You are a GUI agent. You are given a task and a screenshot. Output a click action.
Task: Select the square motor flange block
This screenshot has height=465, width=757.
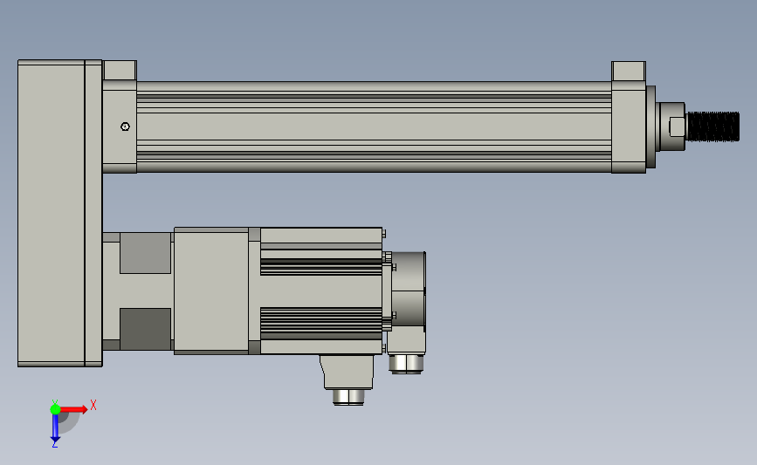coord(211,291)
